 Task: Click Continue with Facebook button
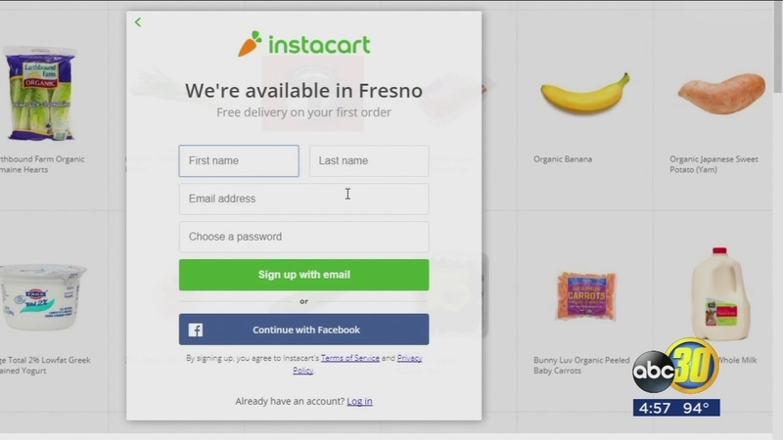(x=303, y=330)
